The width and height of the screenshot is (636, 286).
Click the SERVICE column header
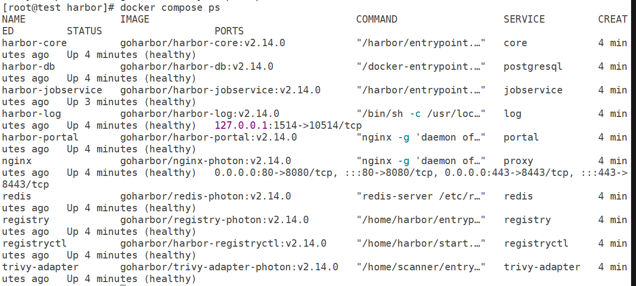coord(524,19)
